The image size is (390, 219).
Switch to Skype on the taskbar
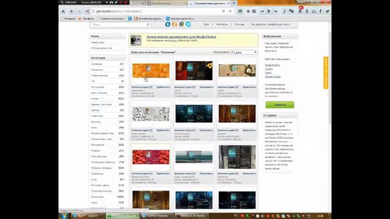point(88,216)
